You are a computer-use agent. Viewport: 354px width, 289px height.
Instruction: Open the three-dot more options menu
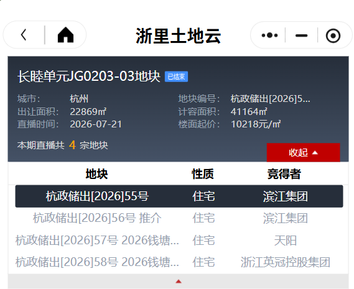[269, 35]
